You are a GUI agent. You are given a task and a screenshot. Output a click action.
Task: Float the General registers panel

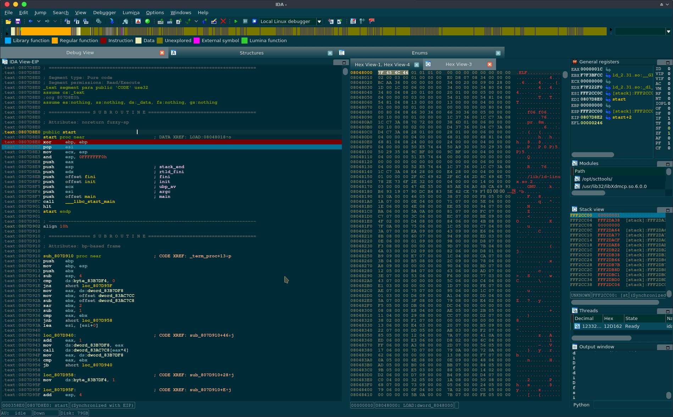(668, 62)
